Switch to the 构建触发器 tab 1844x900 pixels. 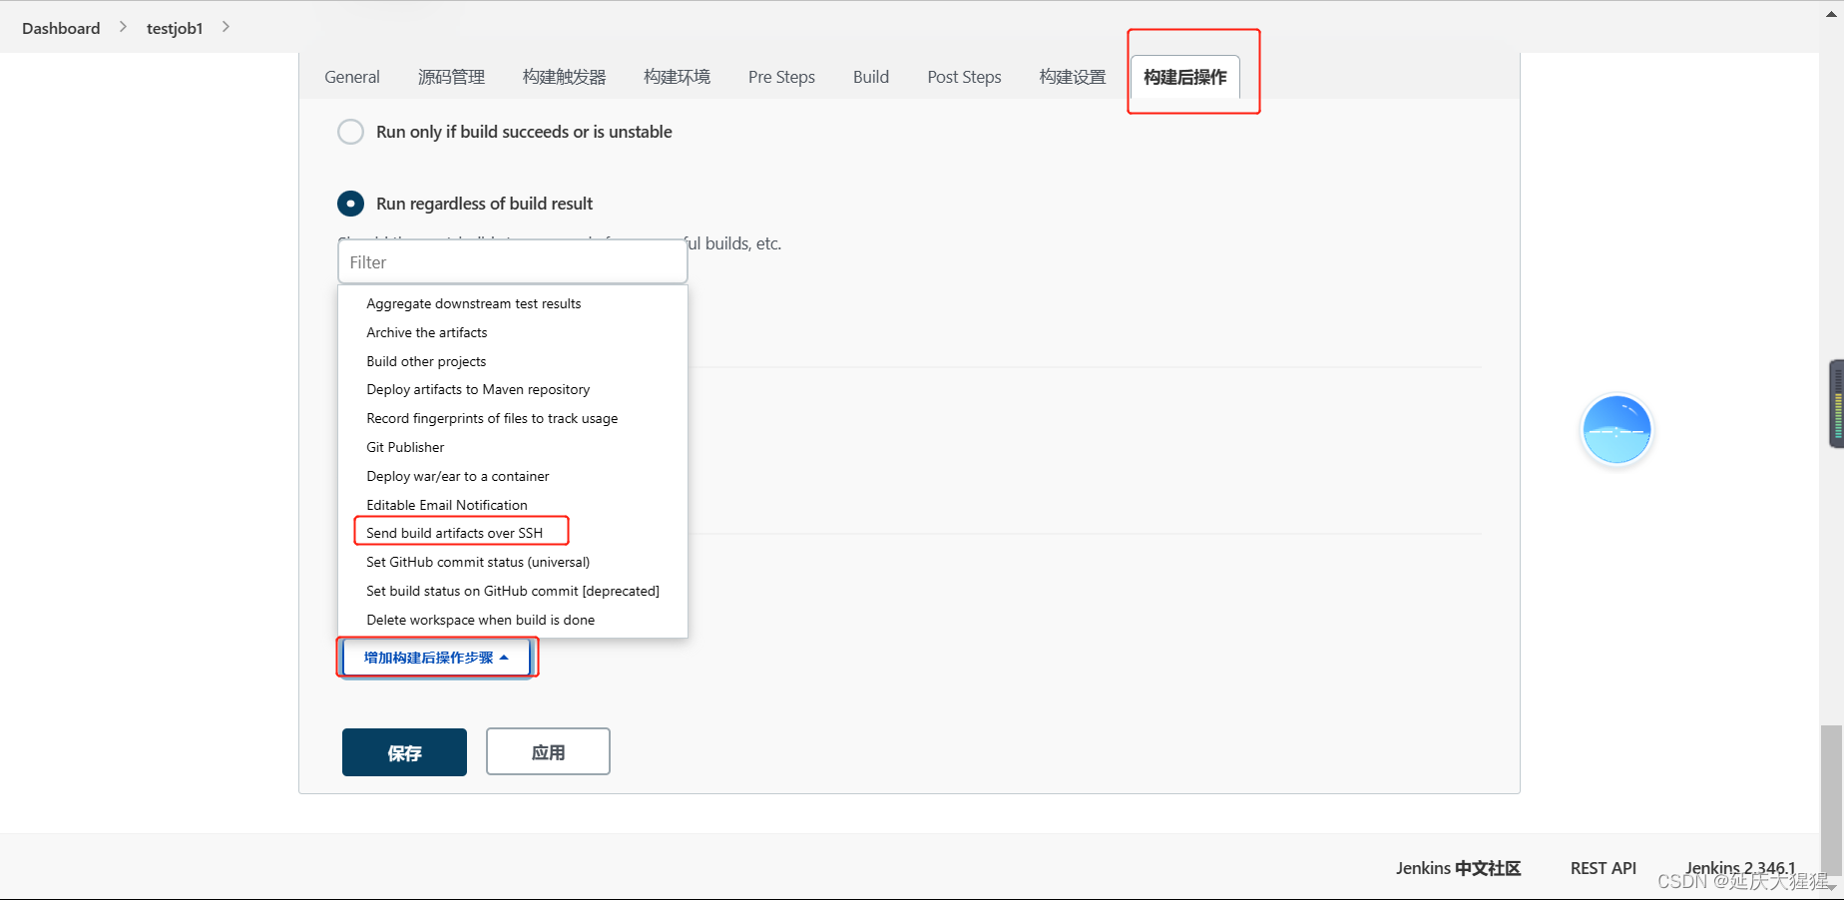(564, 77)
